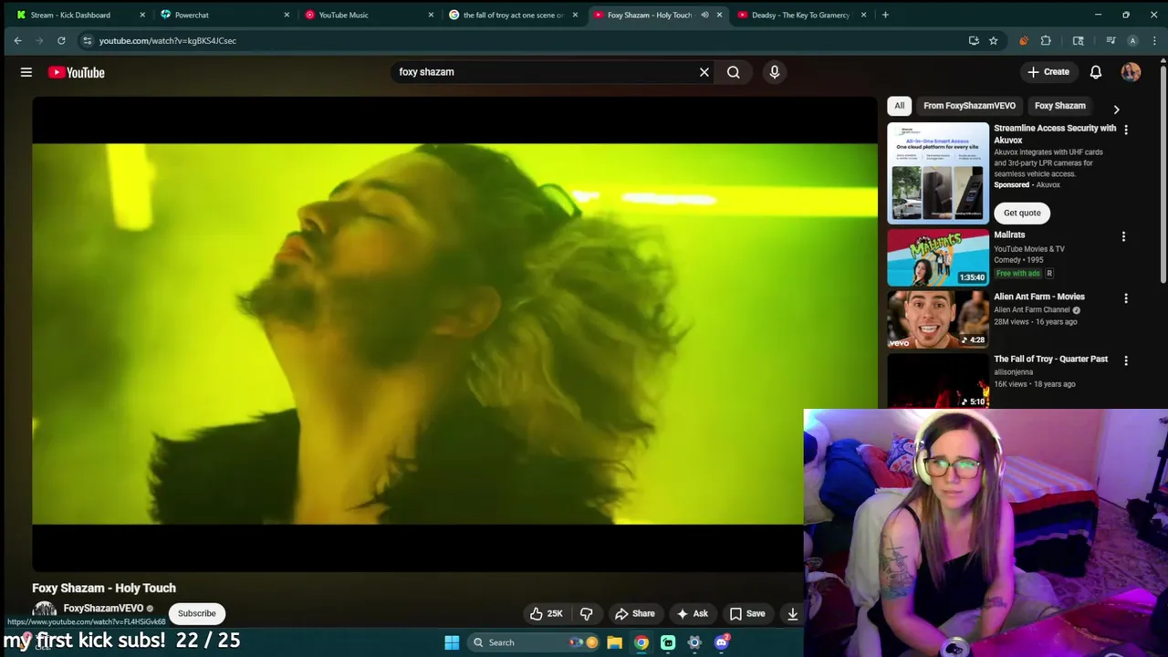Install app icon in address bar

(974, 40)
